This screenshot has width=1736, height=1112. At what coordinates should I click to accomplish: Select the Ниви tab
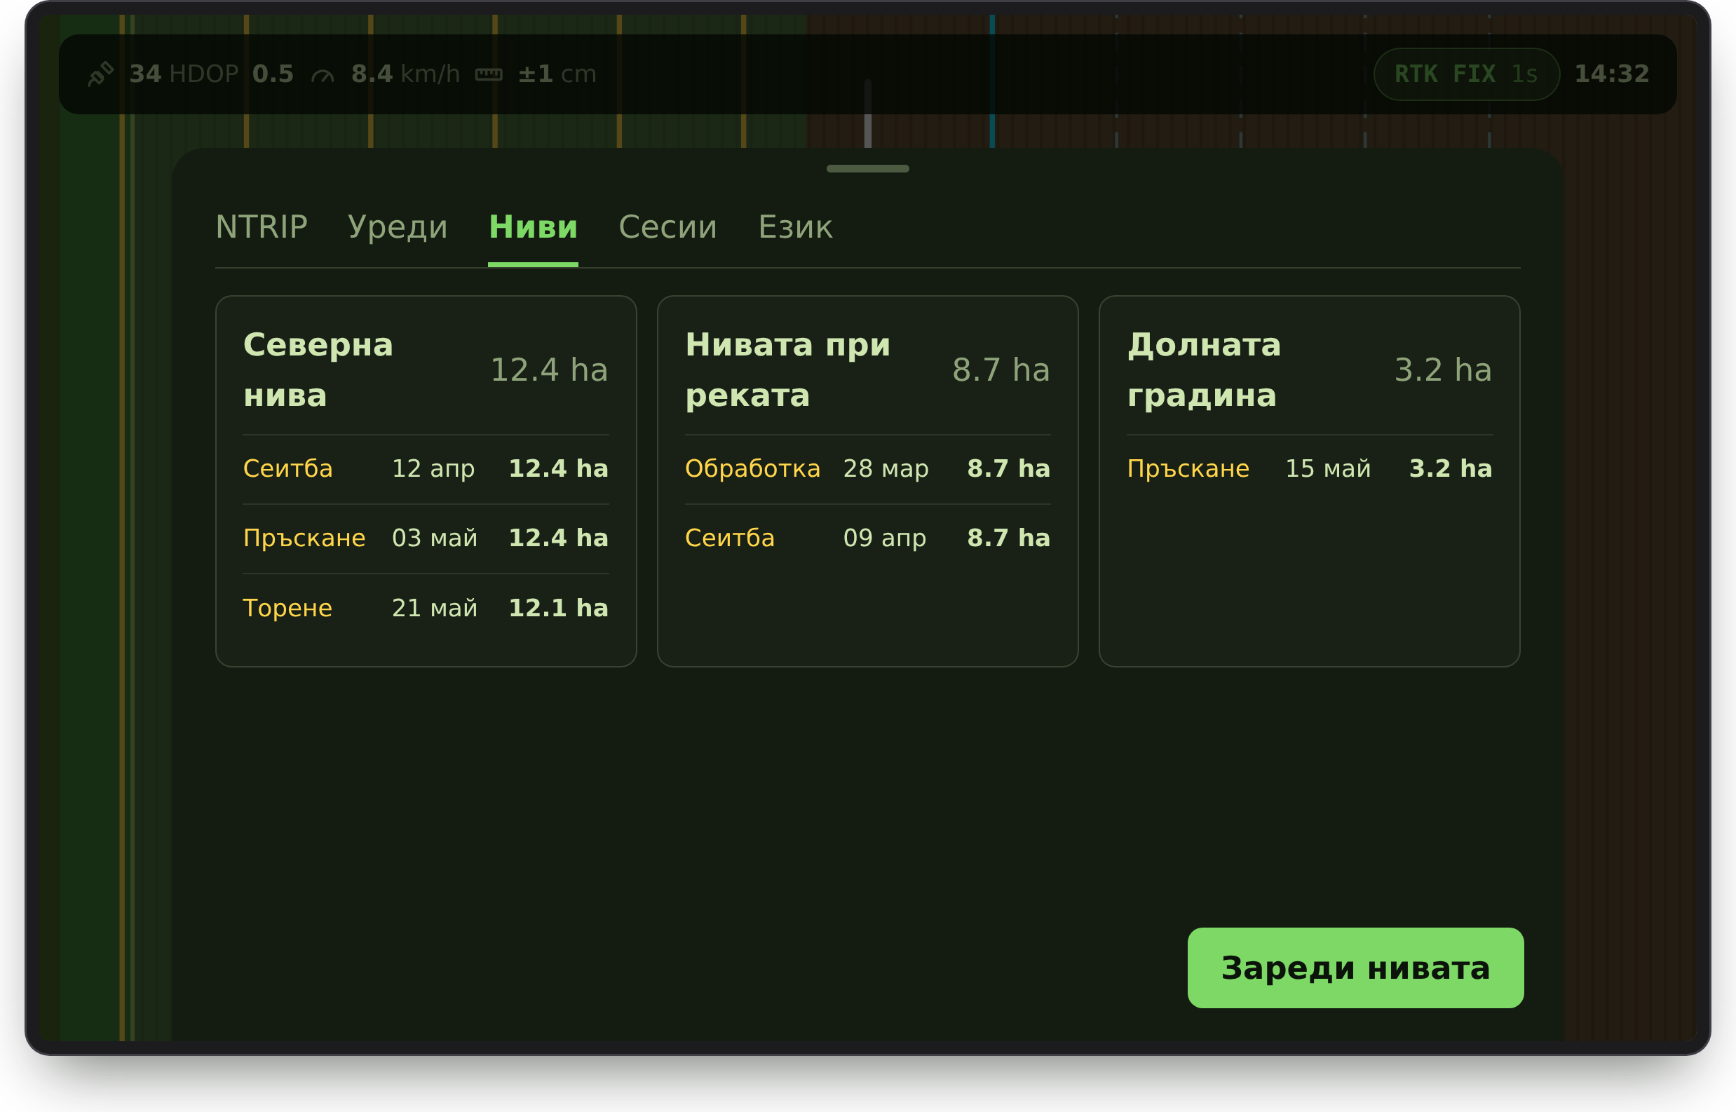533,227
